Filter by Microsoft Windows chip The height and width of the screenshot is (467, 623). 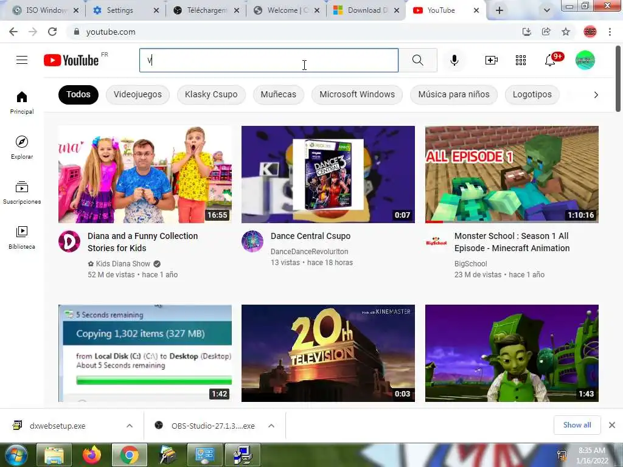pyautogui.click(x=357, y=94)
